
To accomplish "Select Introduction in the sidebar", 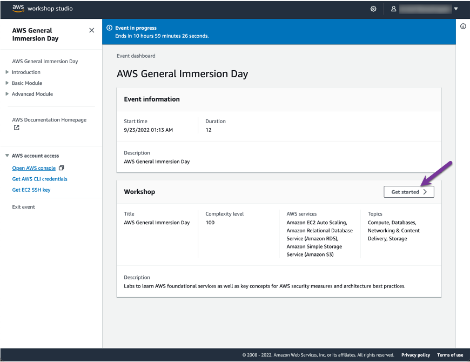I will tap(26, 72).
